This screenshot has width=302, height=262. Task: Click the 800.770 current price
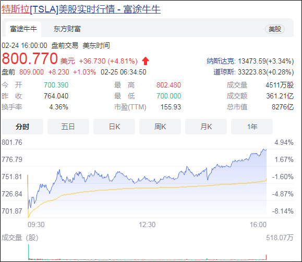[x=30, y=58]
